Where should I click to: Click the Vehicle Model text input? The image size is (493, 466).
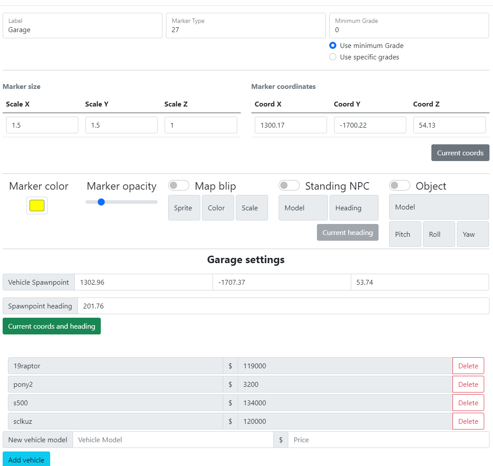pyautogui.click(x=173, y=440)
